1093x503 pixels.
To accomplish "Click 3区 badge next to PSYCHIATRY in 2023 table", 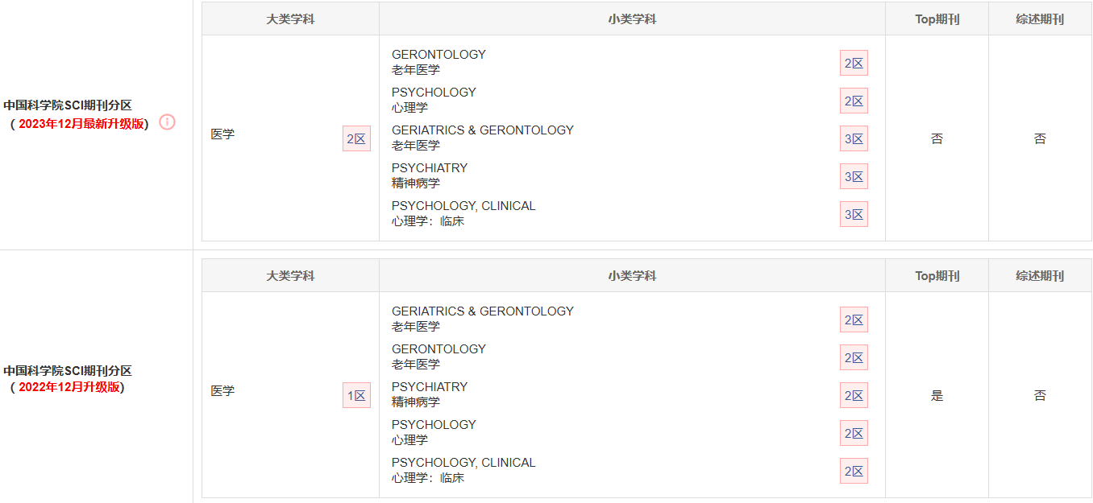I will point(854,176).
